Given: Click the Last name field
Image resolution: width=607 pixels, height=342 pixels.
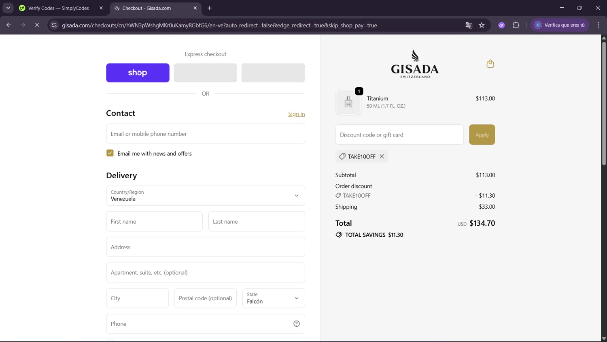Looking at the screenshot, I should 257,222.
